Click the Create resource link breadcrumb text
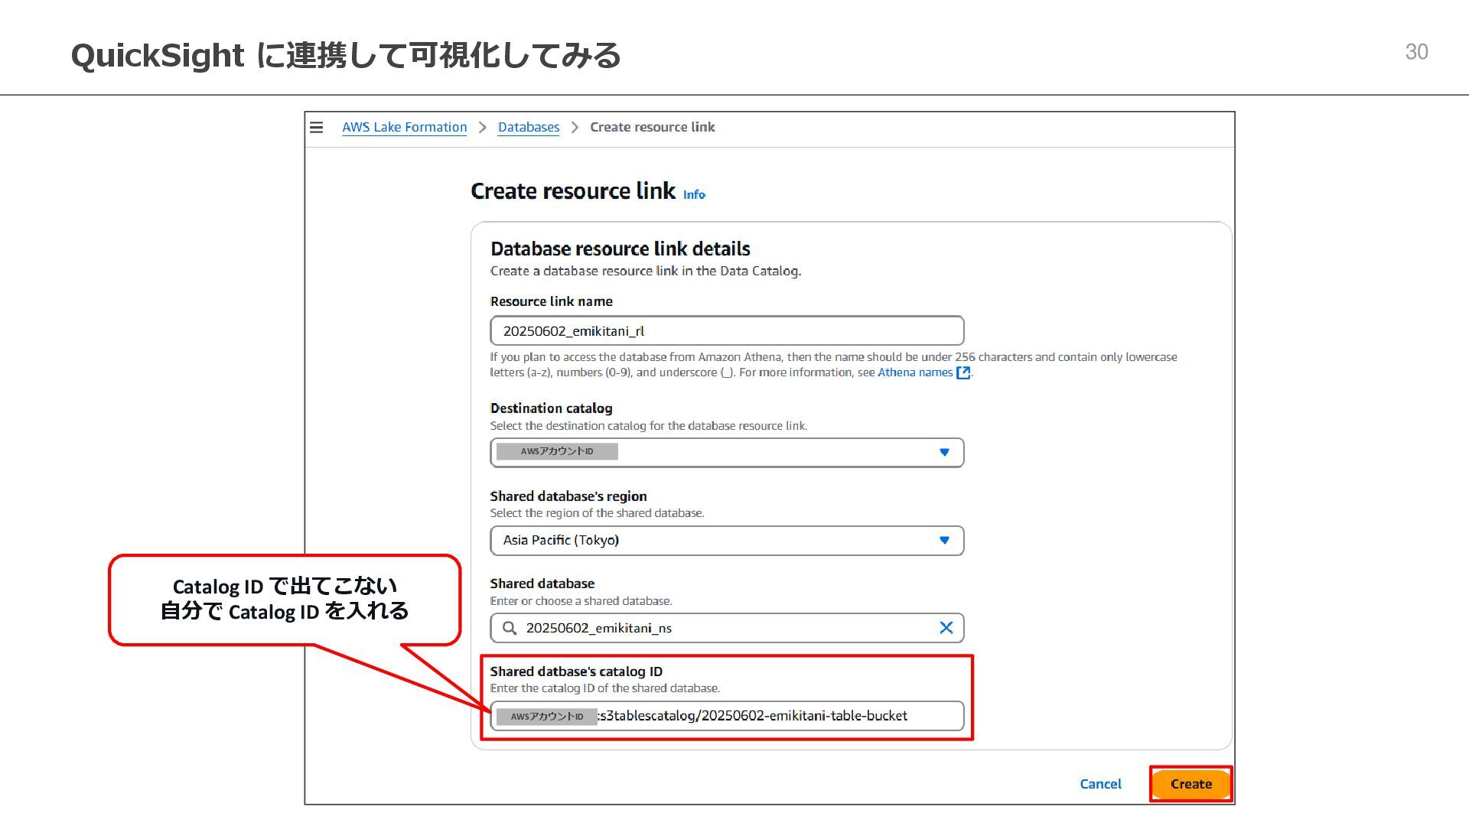This screenshot has width=1469, height=826. point(652,128)
